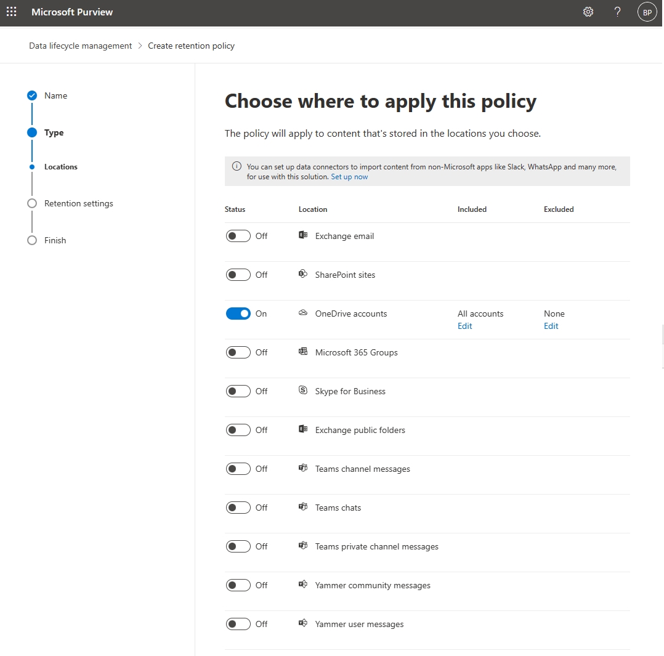Viewport: 664px width, 656px height.
Task: Click the Skype for Business icon
Action: 302,391
